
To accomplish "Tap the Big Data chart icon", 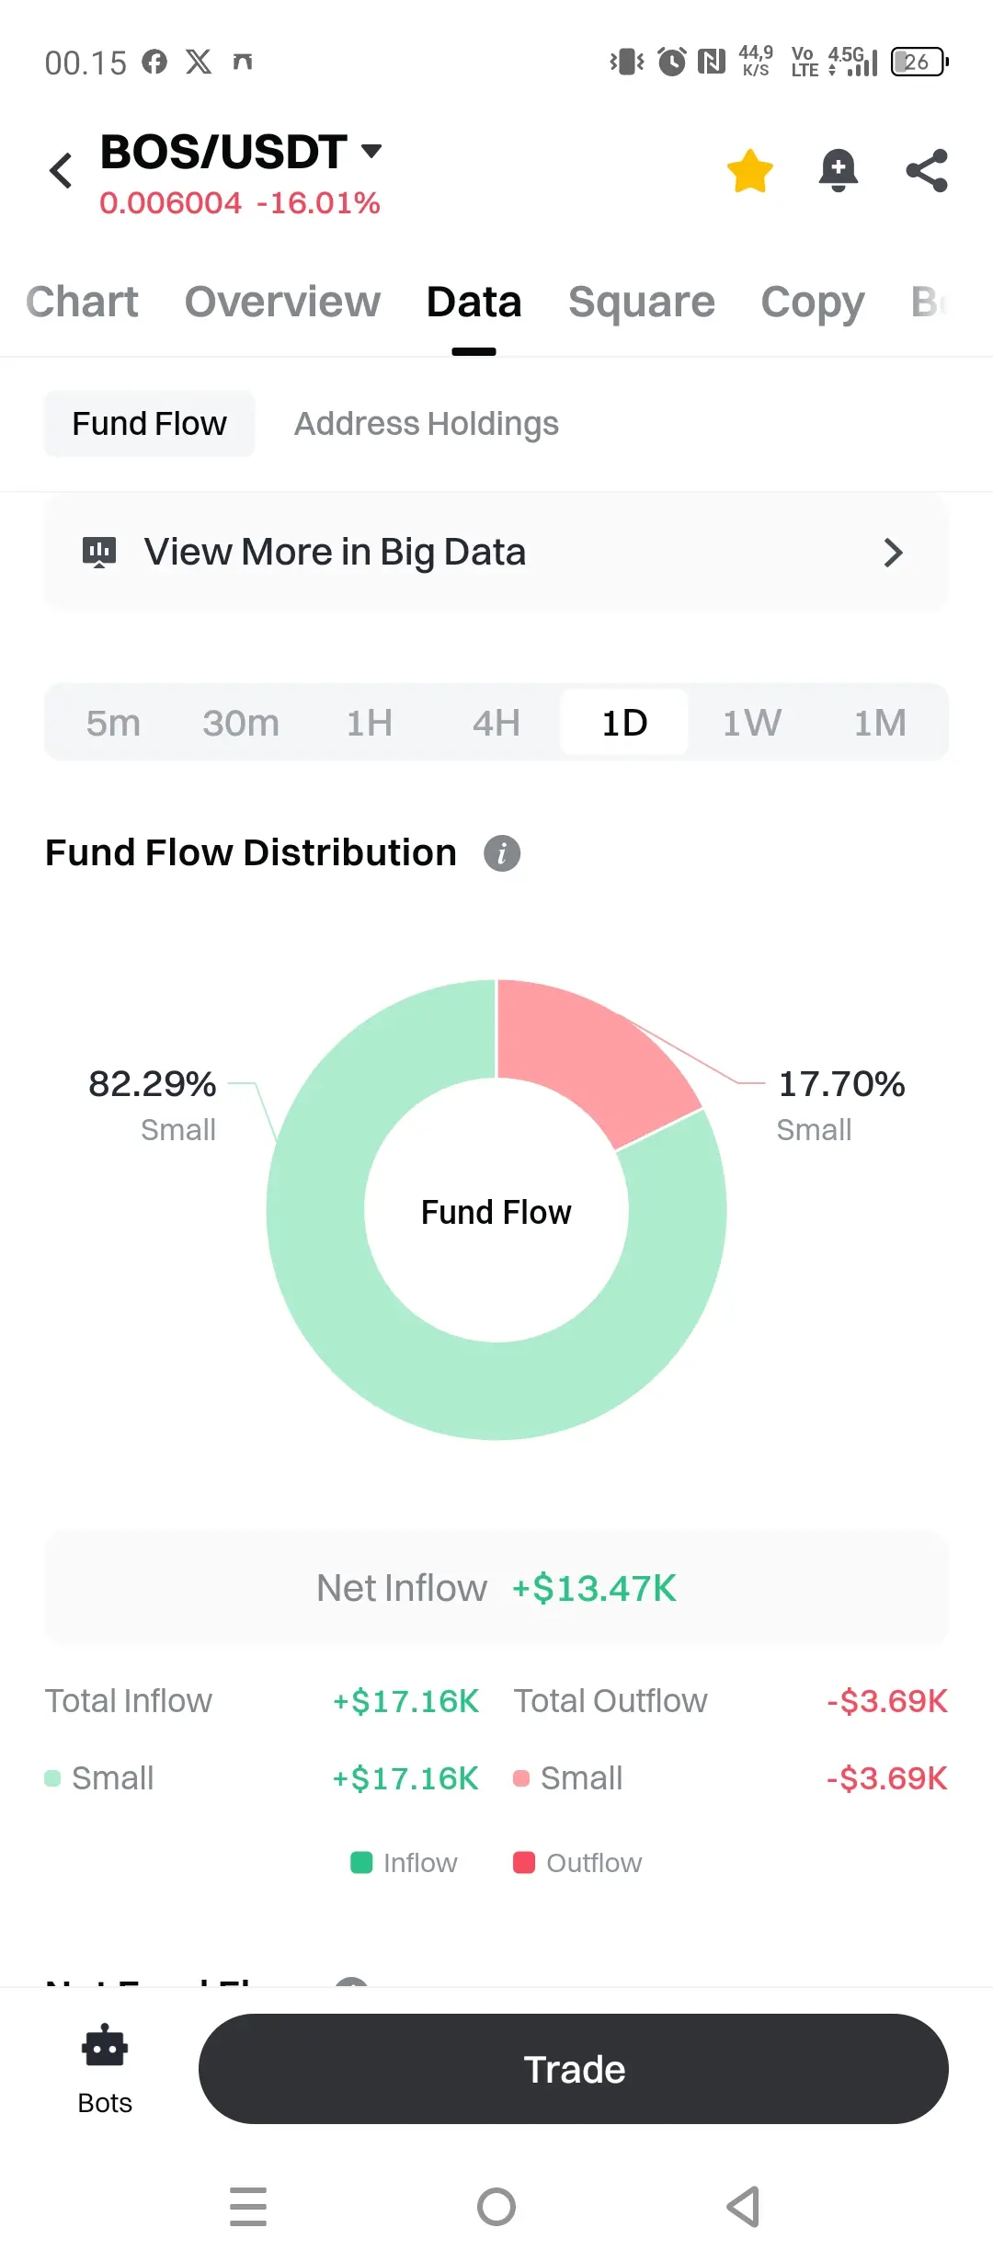I will [99, 552].
